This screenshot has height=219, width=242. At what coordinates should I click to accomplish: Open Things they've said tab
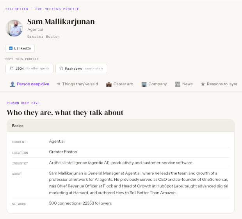coord(78,84)
